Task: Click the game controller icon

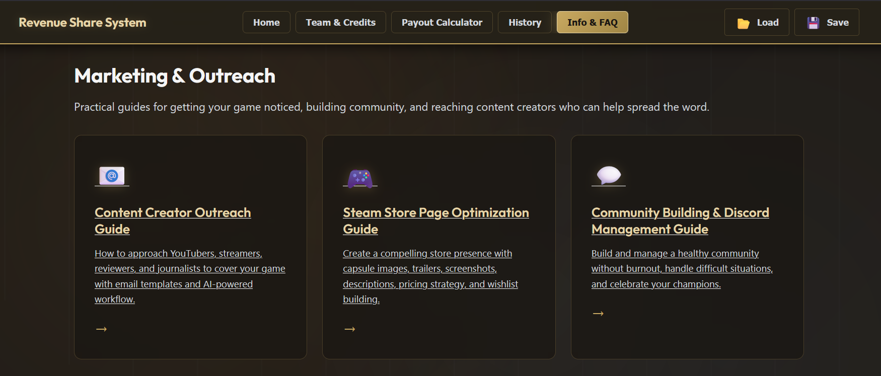Action: coord(360,178)
